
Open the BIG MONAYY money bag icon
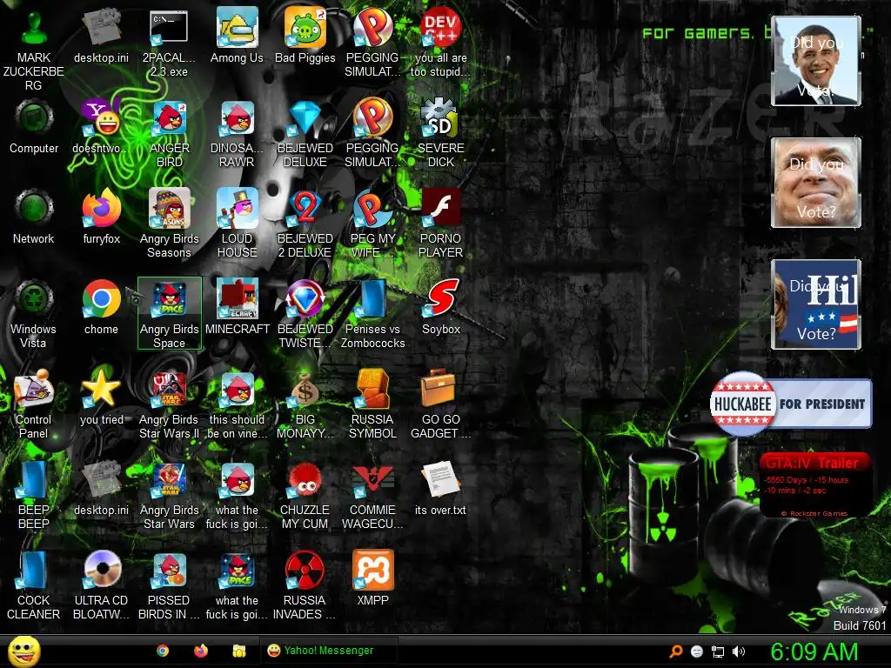(x=305, y=404)
